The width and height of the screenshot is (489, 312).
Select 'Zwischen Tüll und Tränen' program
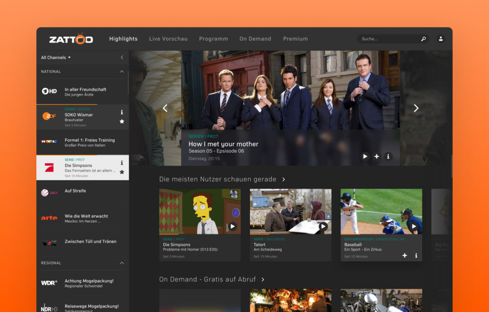pyautogui.click(x=90, y=242)
